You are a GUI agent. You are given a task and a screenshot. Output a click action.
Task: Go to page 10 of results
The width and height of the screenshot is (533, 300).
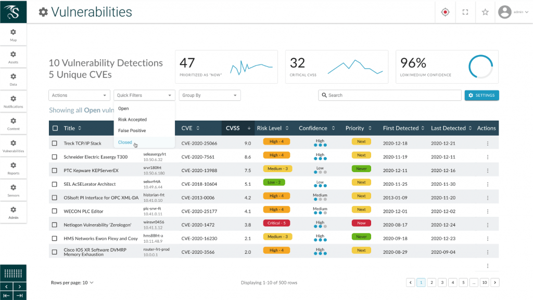(485, 283)
